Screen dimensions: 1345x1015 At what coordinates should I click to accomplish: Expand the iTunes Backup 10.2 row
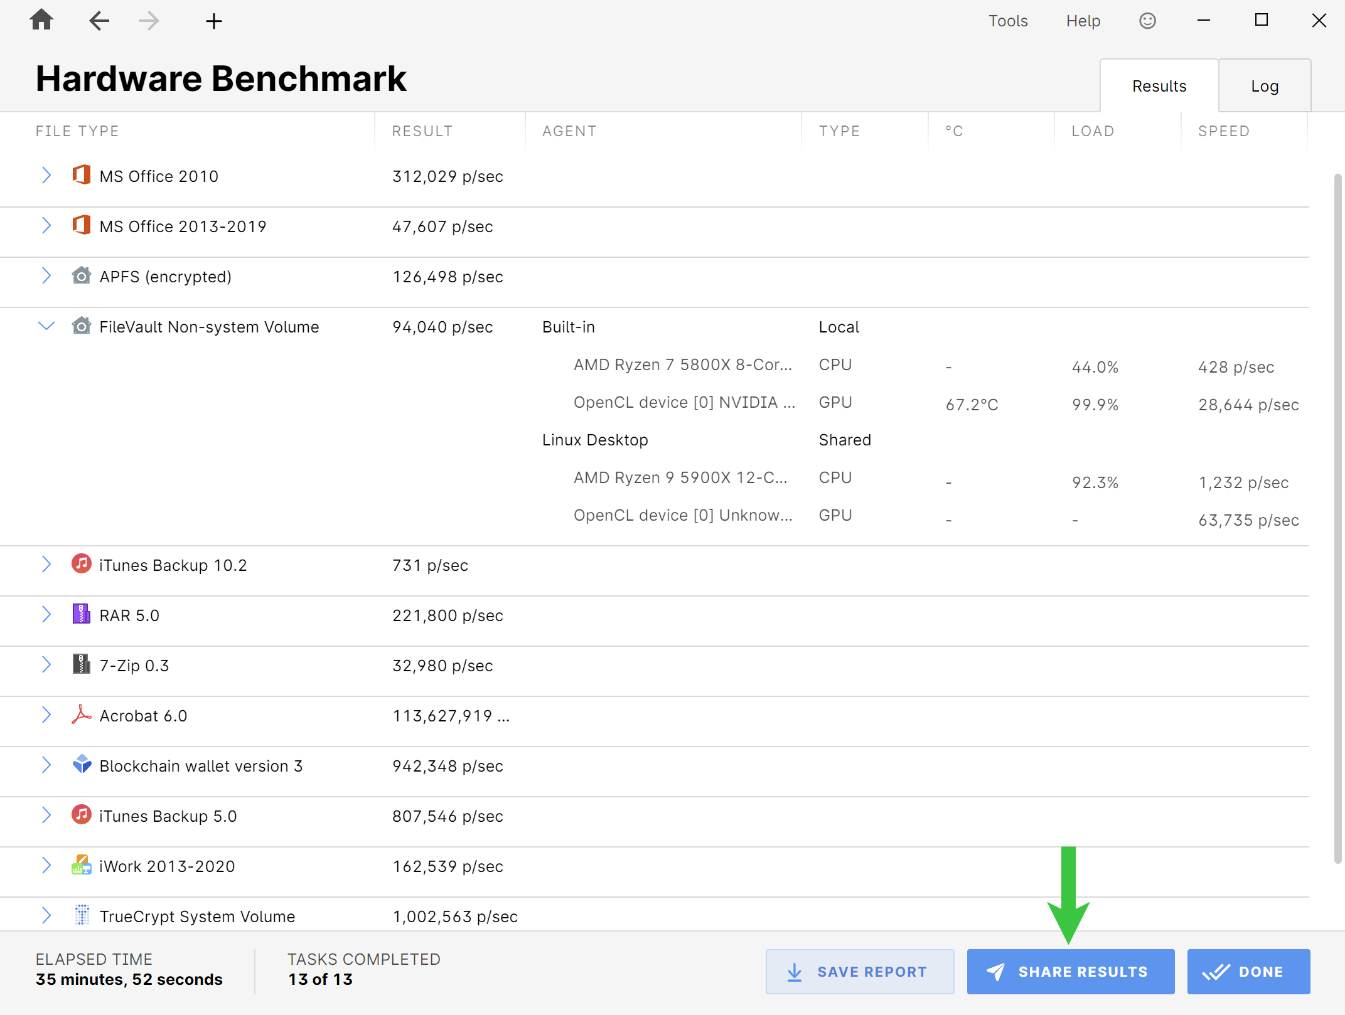46,564
